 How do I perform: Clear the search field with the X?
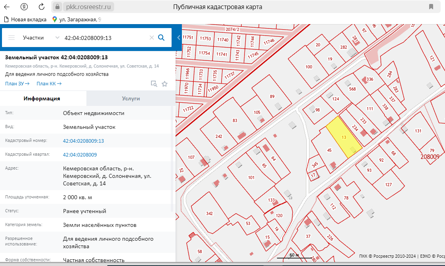[x=151, y=38]
